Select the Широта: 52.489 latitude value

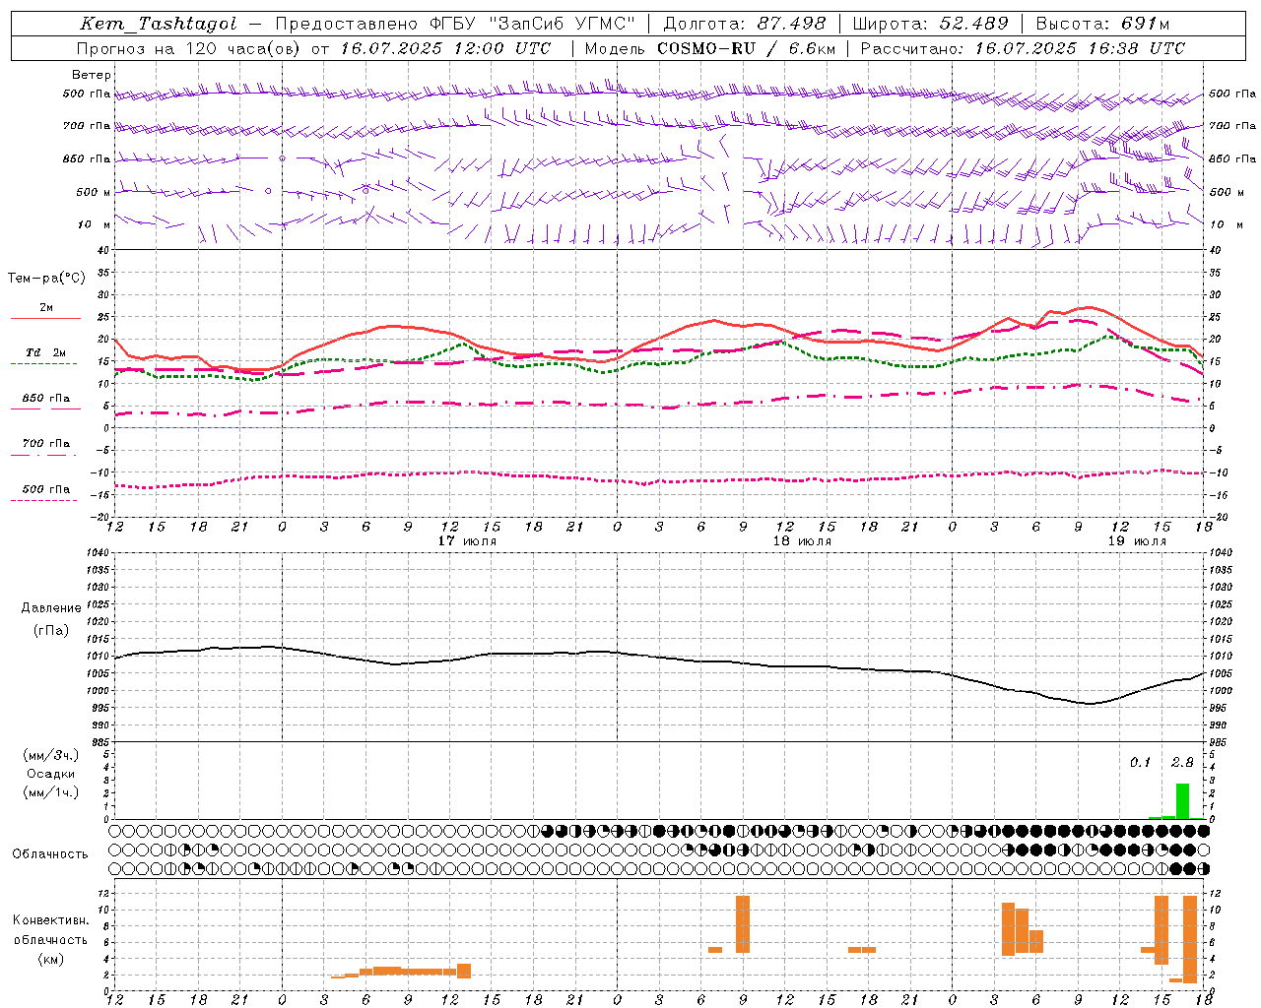click(930, 24)
